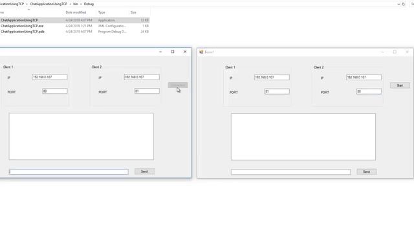Refresh the File Explorer address bar
This screenshot has height=233, width=414.
[404, 4]
